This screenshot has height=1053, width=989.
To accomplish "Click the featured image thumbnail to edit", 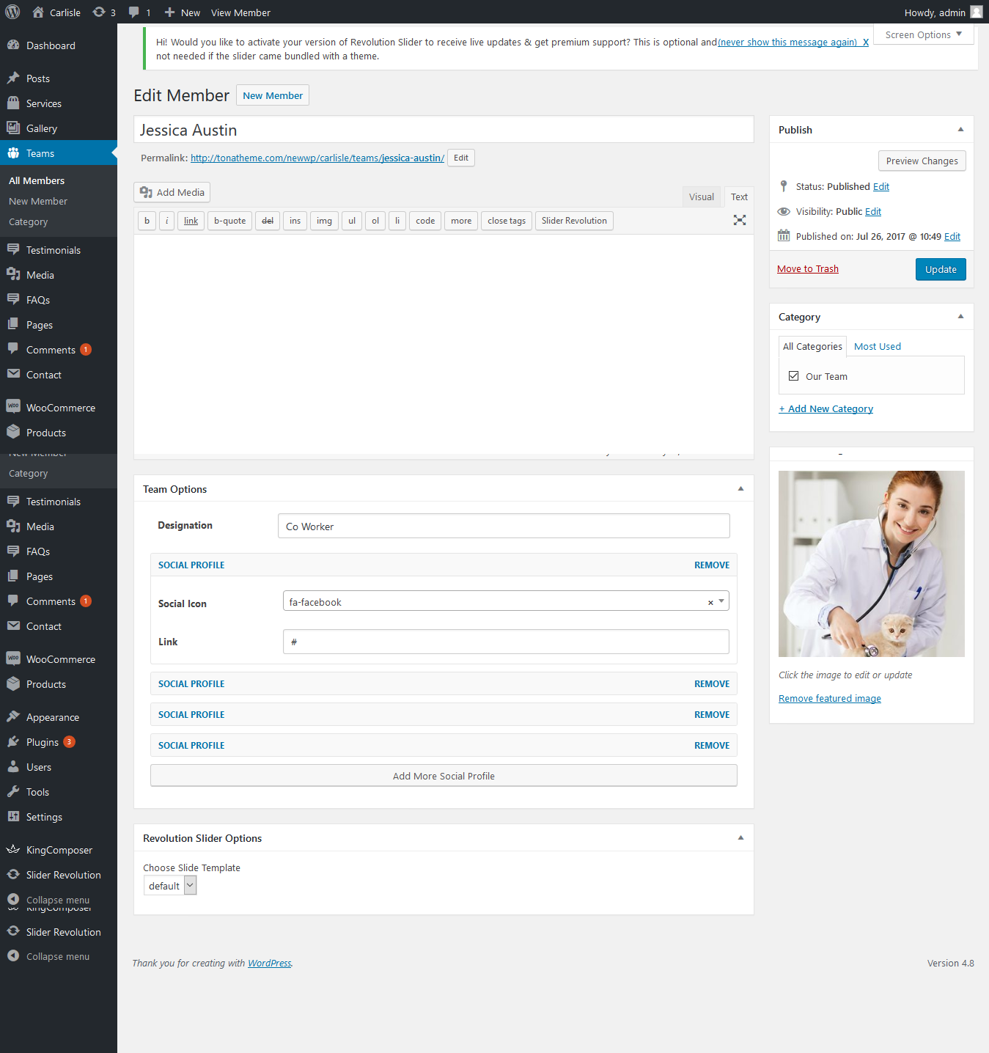I will pyautogui.click(x=871, y=563).
